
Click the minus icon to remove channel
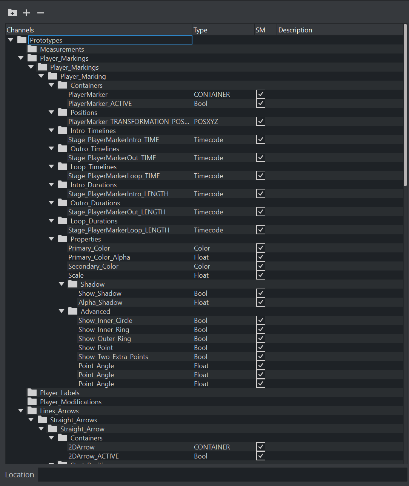41,13
